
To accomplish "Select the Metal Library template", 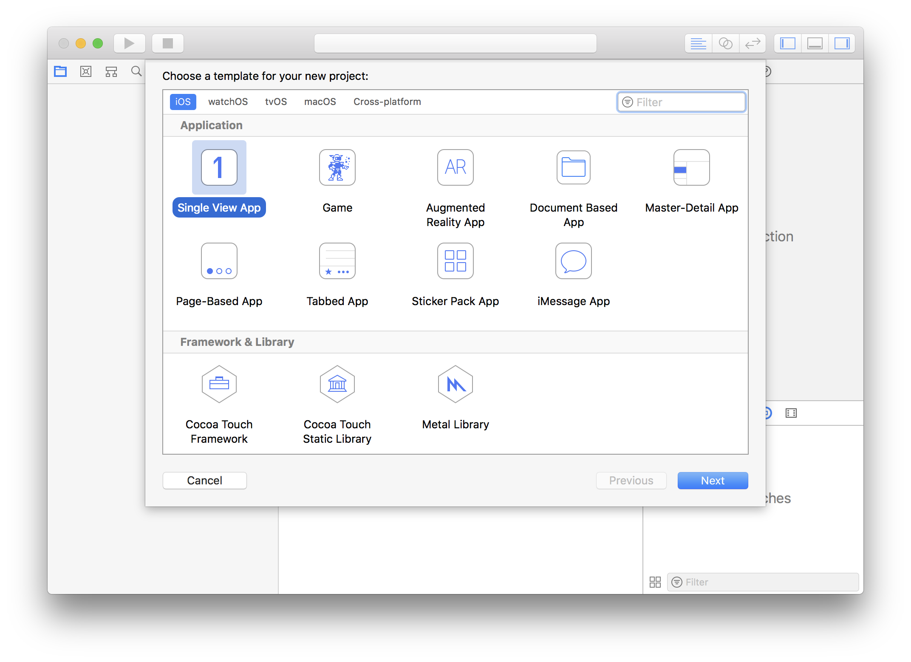I will [455, 384].
